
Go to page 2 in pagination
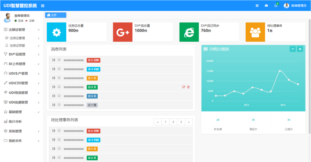point(173,122)
